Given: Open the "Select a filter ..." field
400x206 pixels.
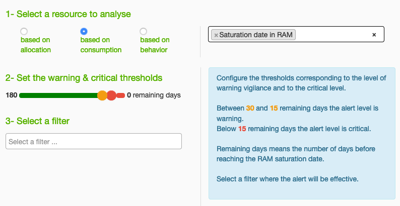Looking at the screenshot, I should [x=94, y=141].
